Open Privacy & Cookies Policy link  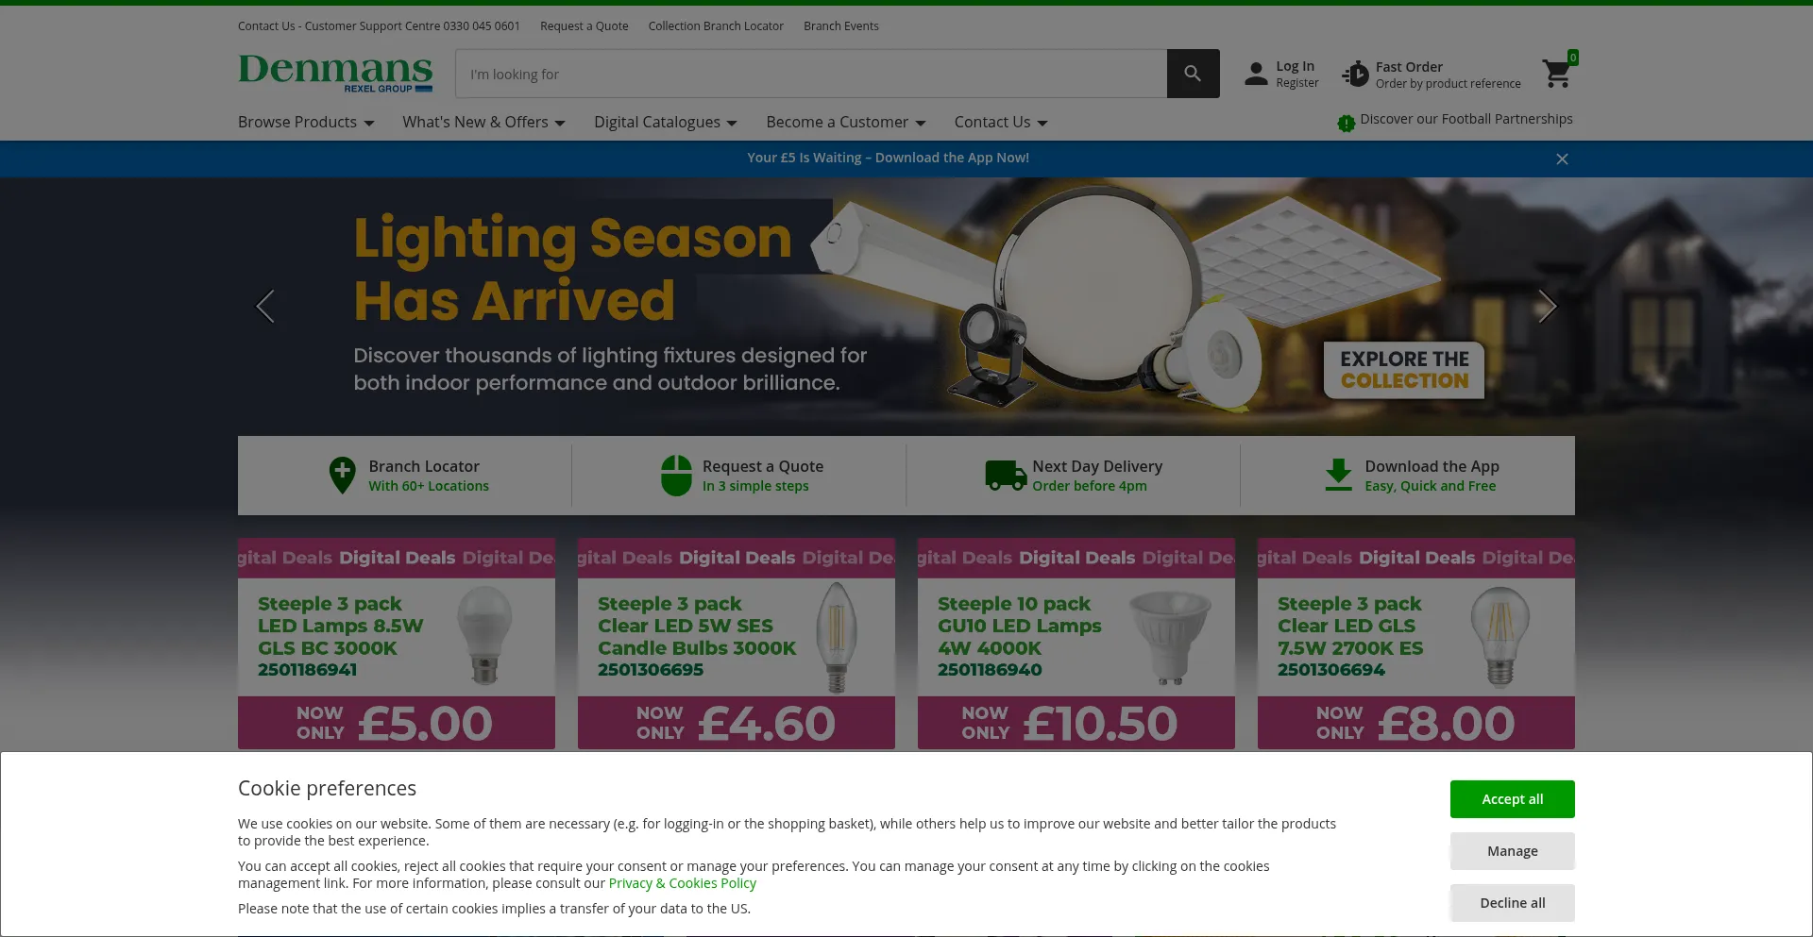coord(682,883)
